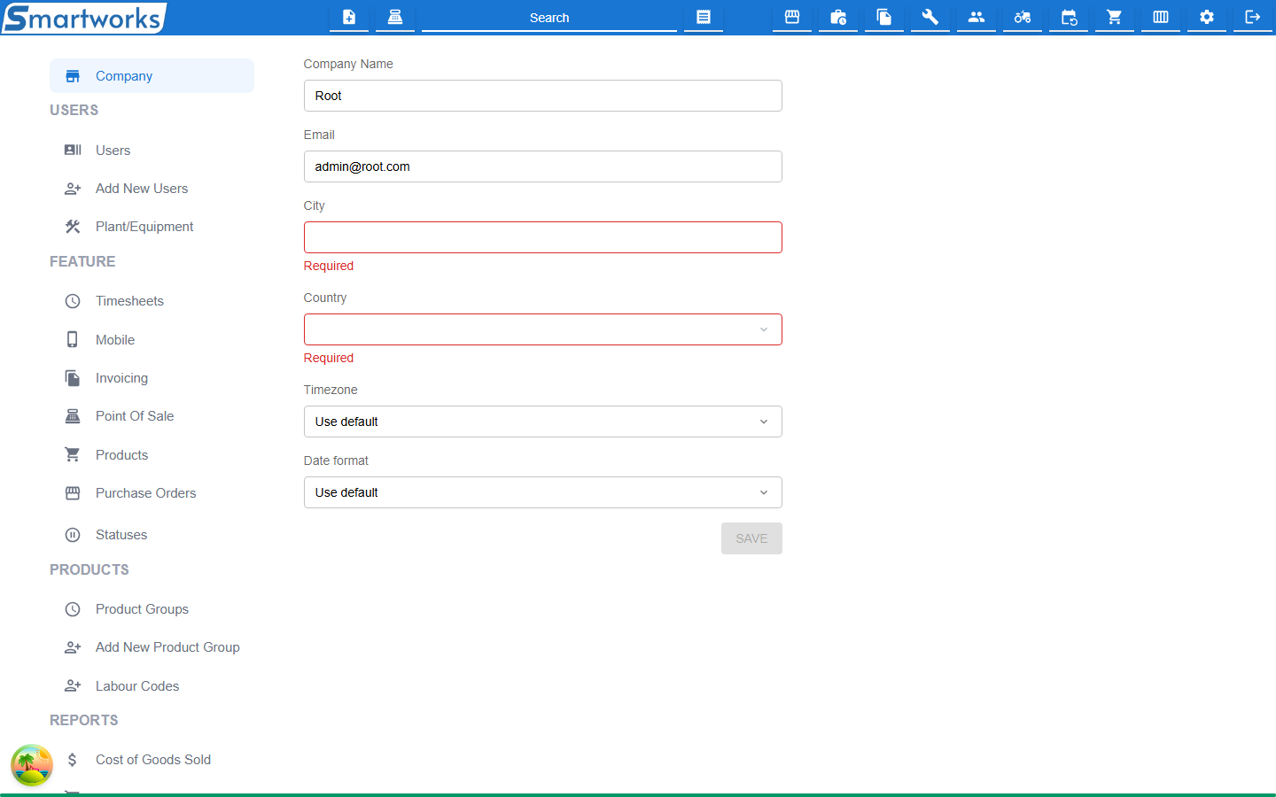Click the SAVE button
This screenshot has width=1276, height=797.
coord(751,538)
